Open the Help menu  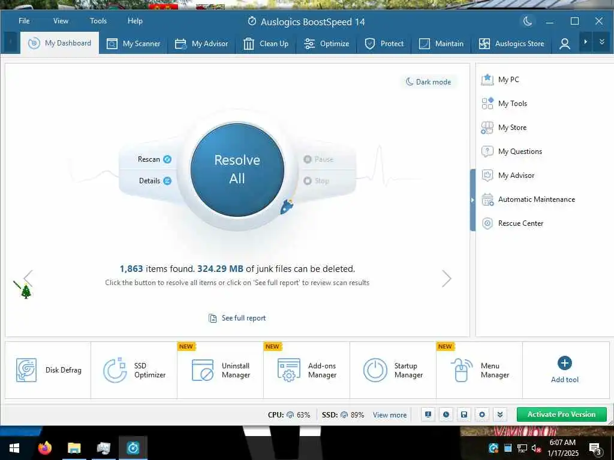click(135, 21)
